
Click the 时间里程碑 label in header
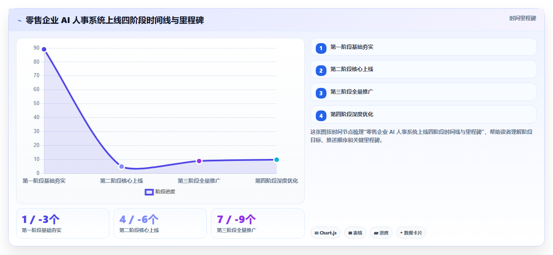[523, 18]
